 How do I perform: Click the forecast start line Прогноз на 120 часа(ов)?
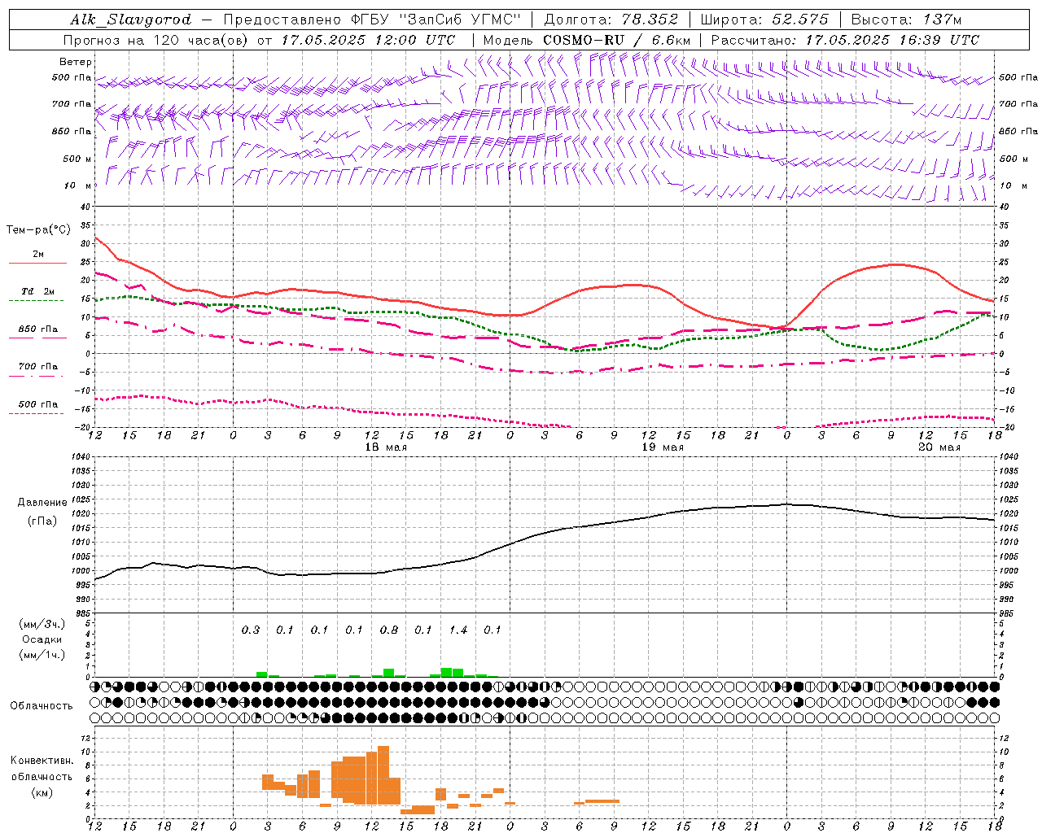(155, 40)
